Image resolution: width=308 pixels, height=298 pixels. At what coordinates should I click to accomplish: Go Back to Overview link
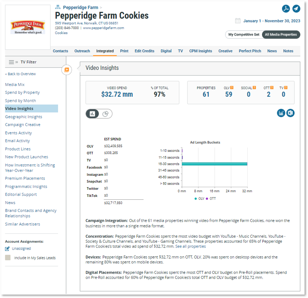tap(21, 74)
